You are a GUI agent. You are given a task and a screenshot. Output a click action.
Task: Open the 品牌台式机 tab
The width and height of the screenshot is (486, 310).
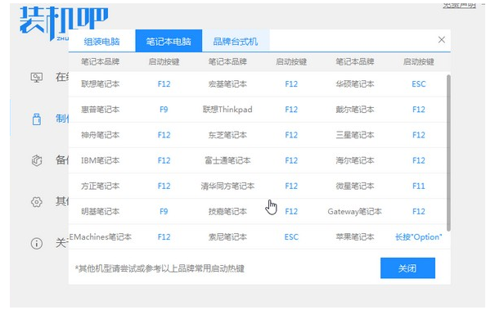point(236,41)
